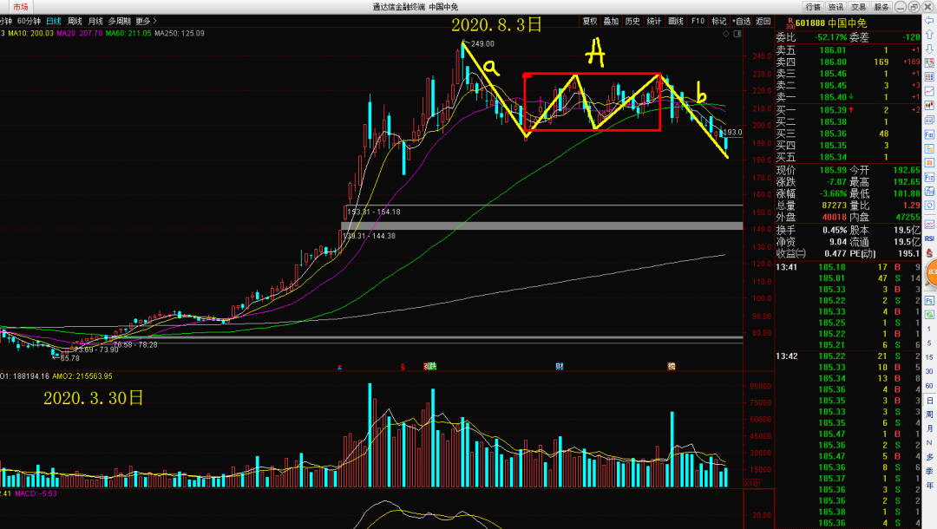Select the 周 weekly period in sidebar
The width and height of the screenshot is (937, 529).
point(929,415)
